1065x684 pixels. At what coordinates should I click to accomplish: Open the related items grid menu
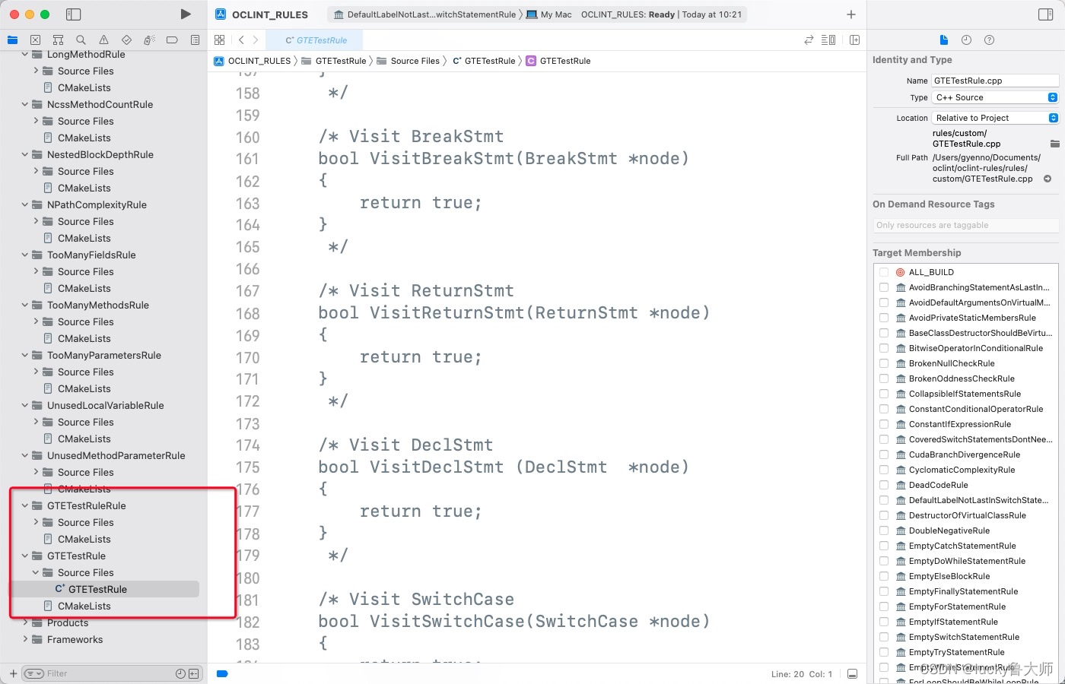(x=220, y=40)
